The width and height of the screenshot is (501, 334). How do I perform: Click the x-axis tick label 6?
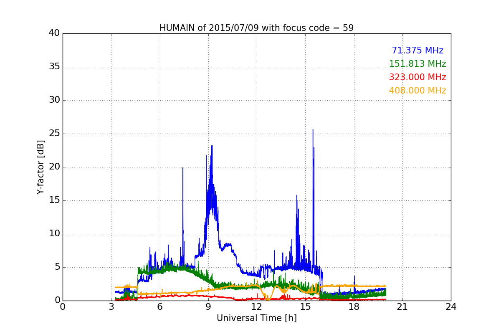160,307
